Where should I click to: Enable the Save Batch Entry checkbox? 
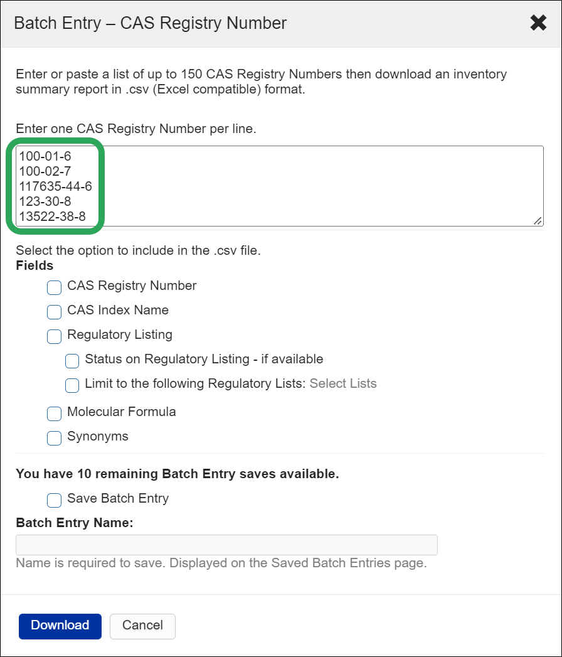[x=55, y=500]
